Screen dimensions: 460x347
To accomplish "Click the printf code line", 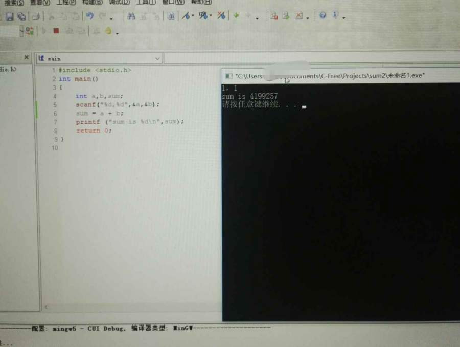I will (130, 122).
